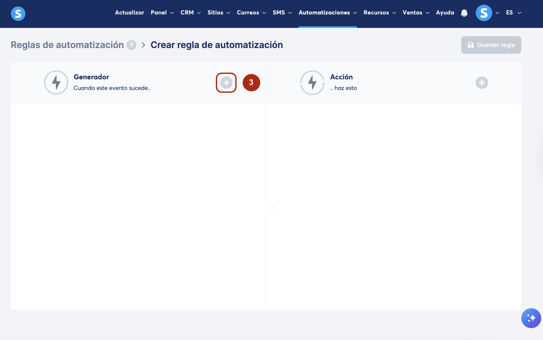Click the red step 3 marker
The width and height of the screenshot is (543, 340).
click(251, 83)
